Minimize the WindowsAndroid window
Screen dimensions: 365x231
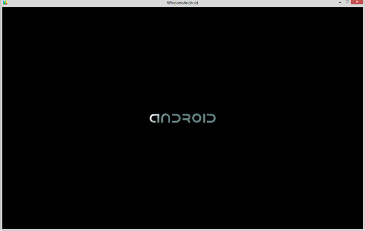tap(340, 2)
